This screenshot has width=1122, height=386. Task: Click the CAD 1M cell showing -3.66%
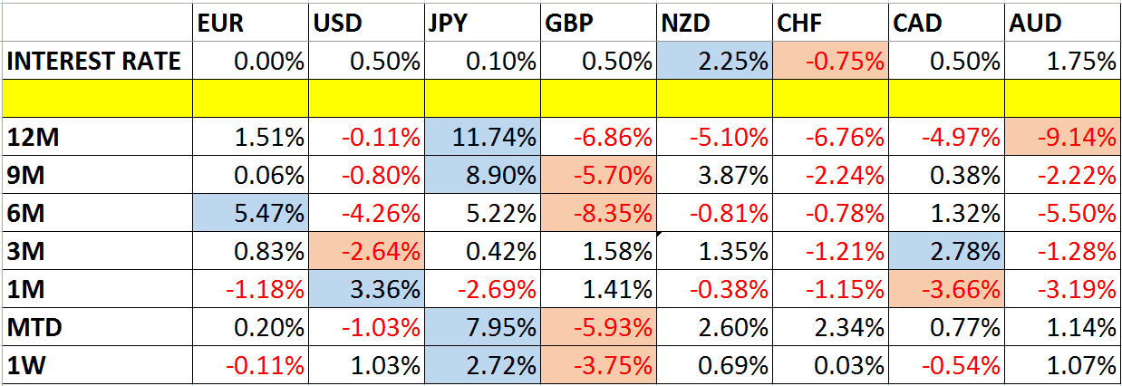click(946, 290)
